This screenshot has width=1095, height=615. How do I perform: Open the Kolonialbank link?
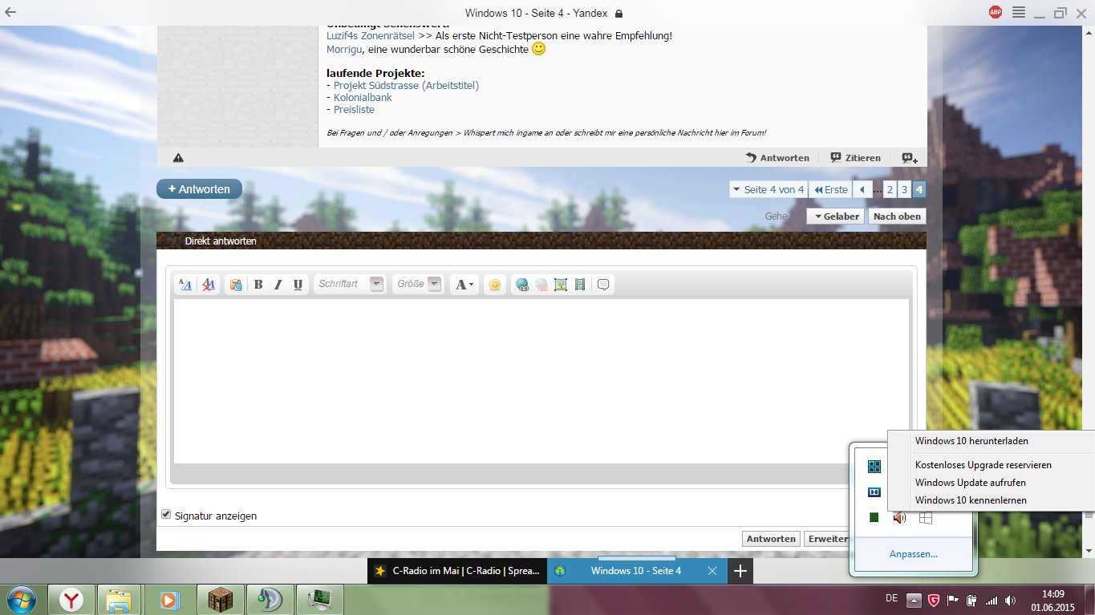(363, 97)
